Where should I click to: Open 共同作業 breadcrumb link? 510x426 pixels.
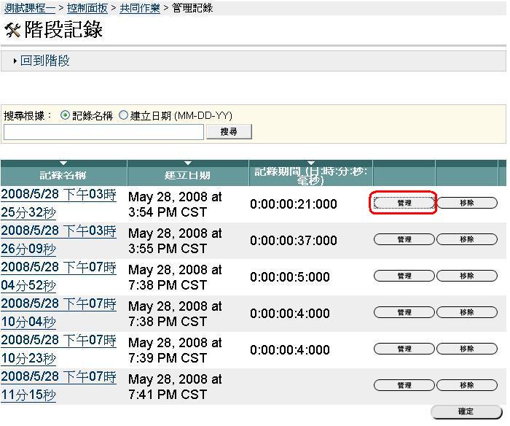tap(139, 8)
